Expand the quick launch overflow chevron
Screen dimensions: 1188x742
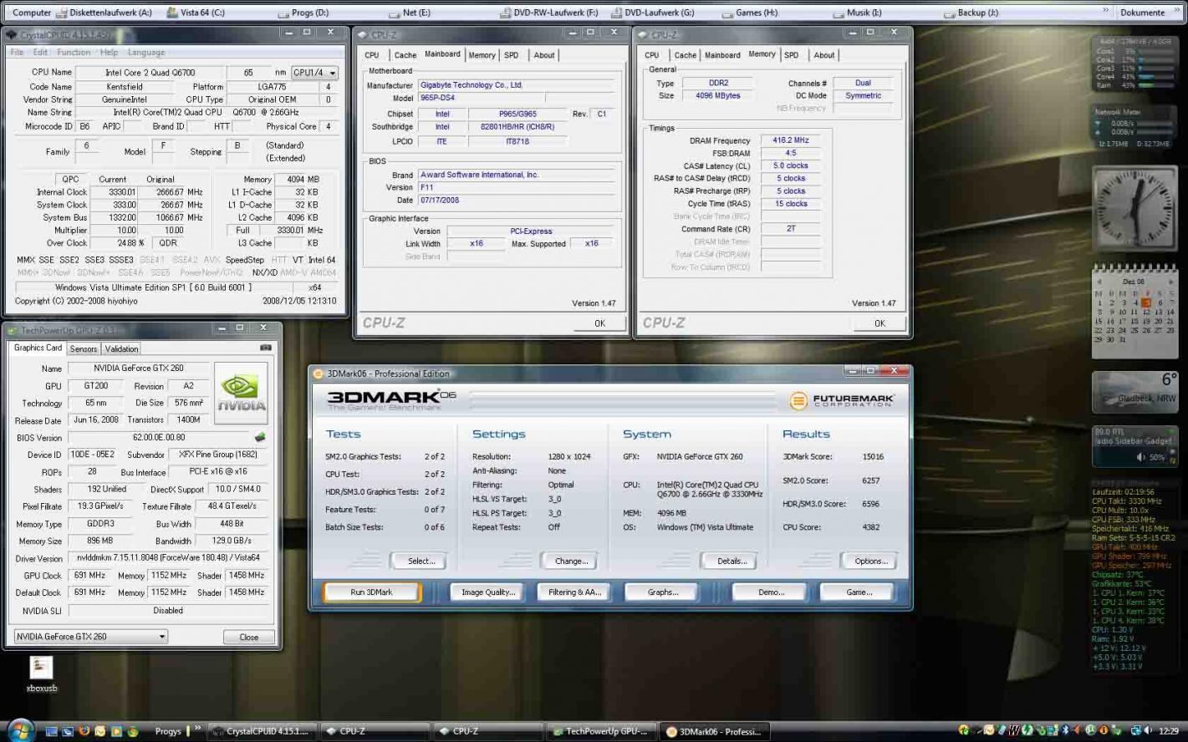click(x=197, y=729)
